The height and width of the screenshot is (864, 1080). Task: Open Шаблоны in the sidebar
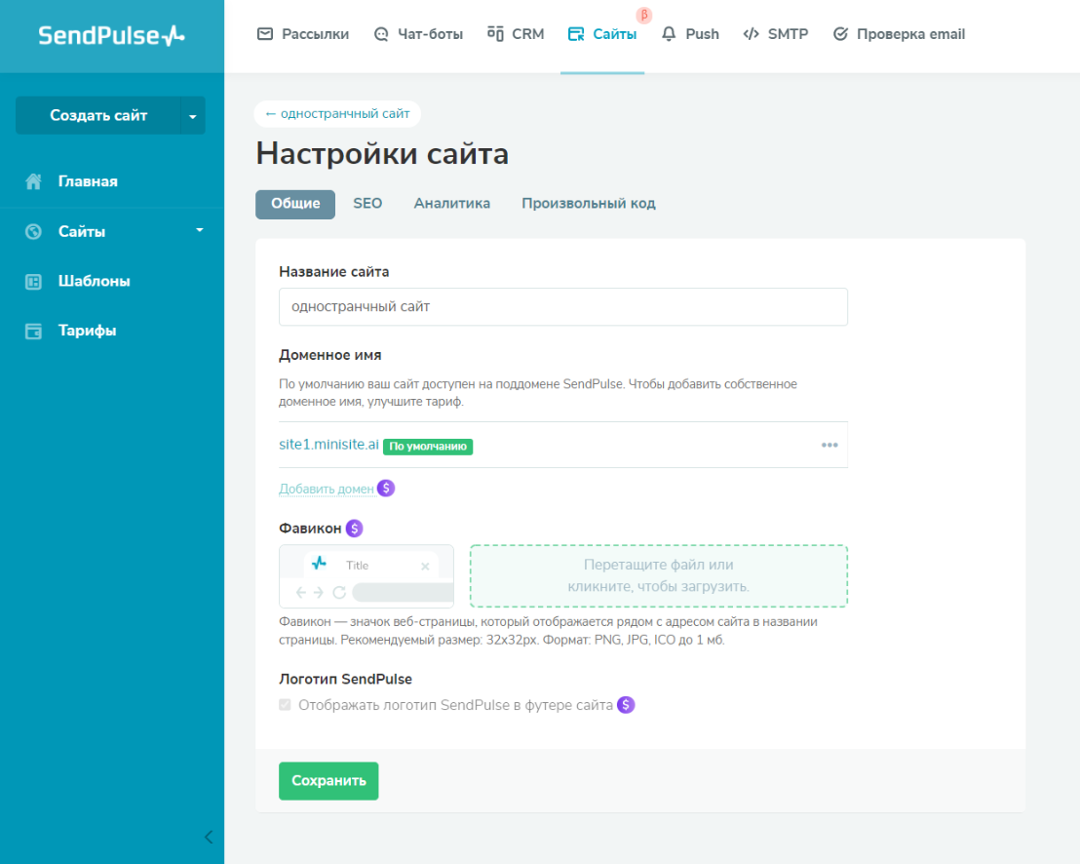(95, 281)
